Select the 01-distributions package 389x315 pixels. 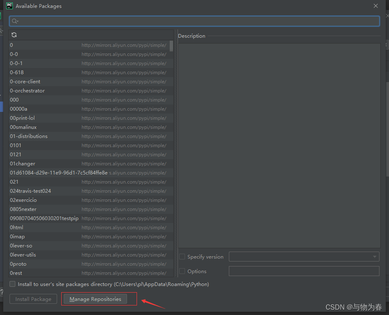[29, 136]
